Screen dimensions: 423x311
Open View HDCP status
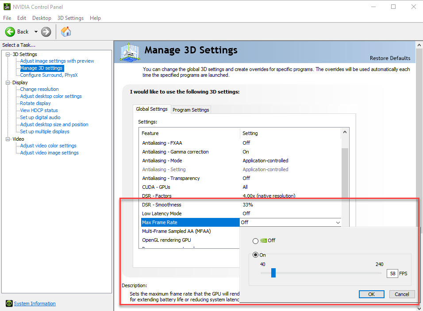tap(39, 110)
